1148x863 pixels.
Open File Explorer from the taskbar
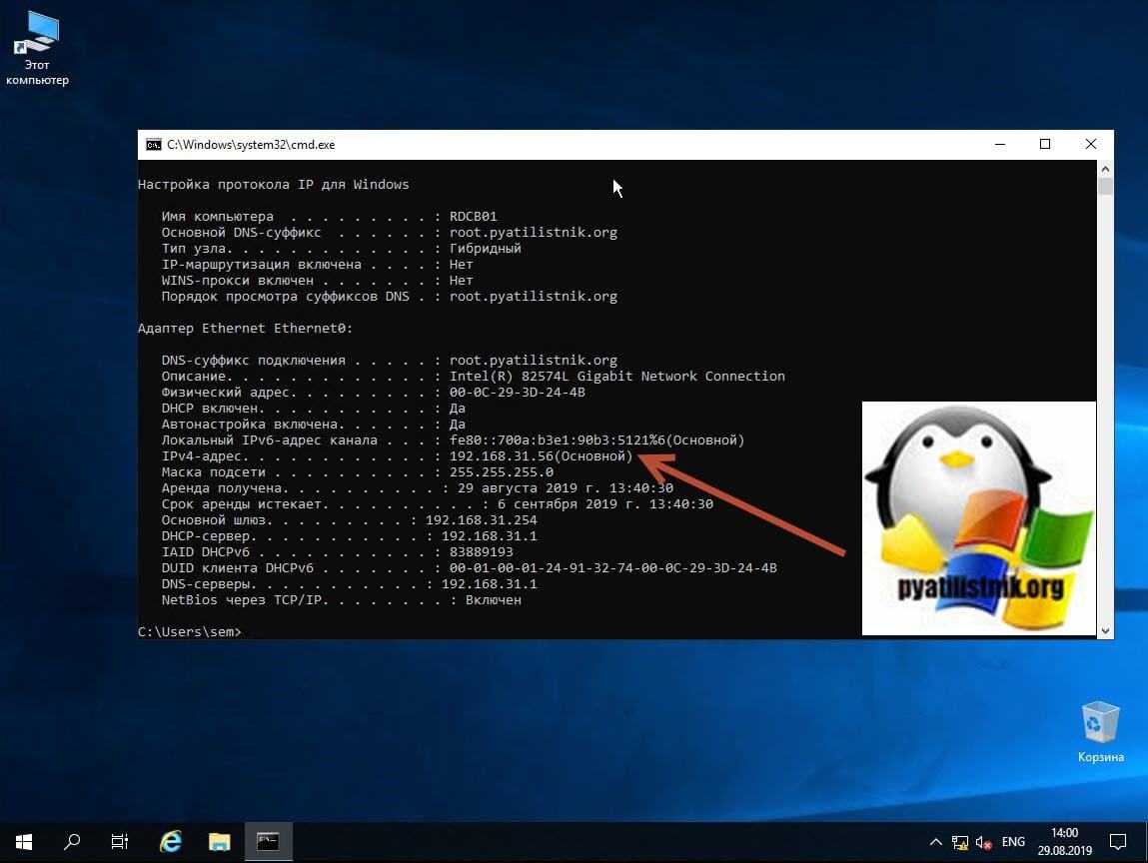pos(219,841)
